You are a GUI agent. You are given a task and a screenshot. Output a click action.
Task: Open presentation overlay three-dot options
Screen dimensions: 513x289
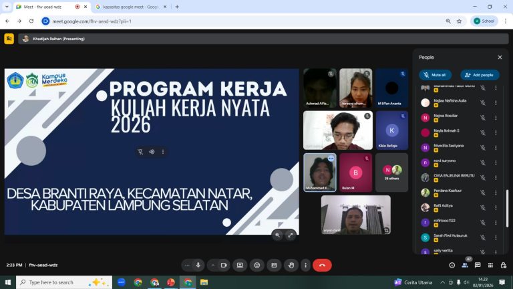[163, 152]
